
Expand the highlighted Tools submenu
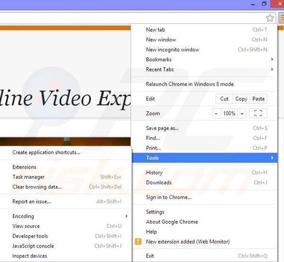pyautogui.click(x=204, y=158)
